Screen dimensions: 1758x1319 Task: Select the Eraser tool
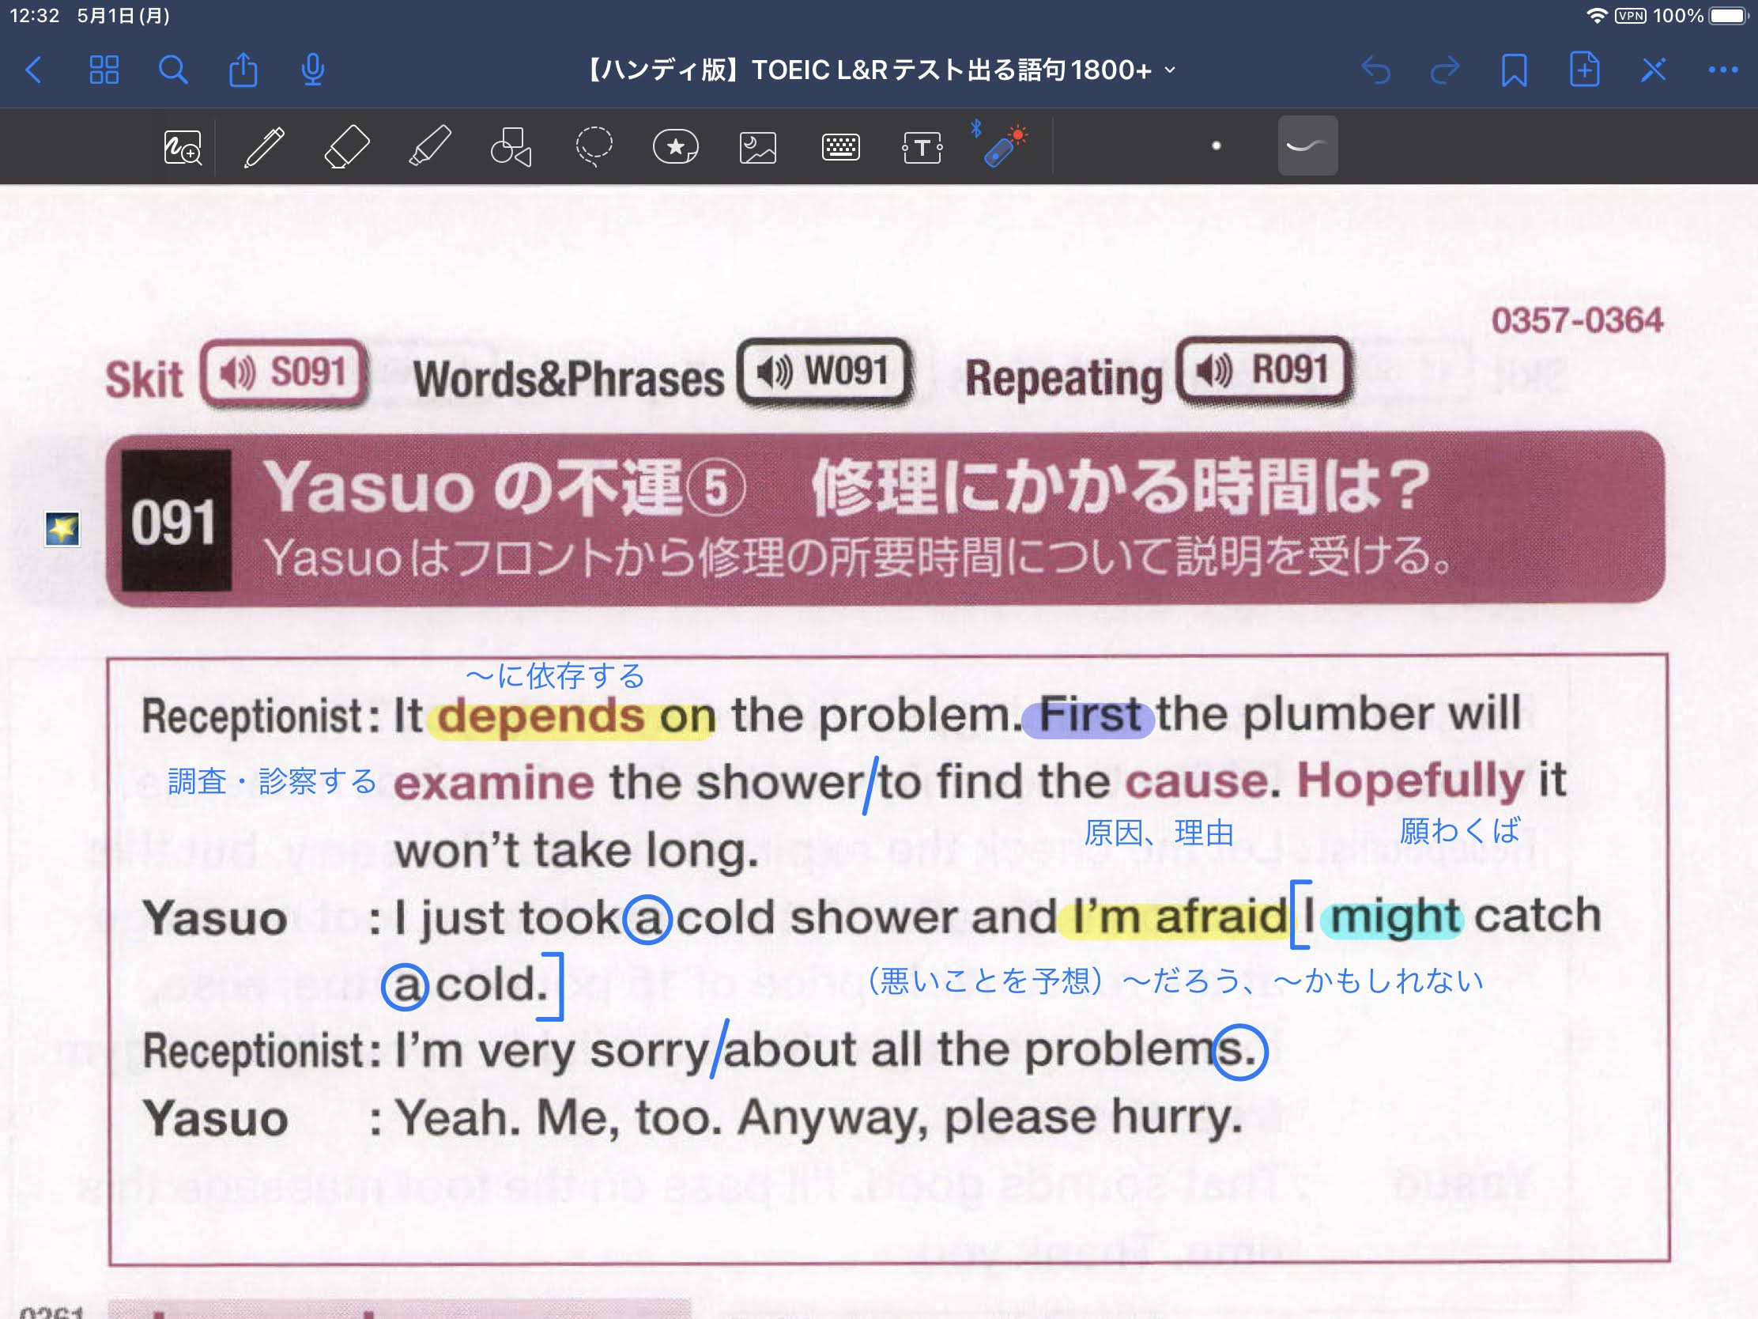pos(347,146)
